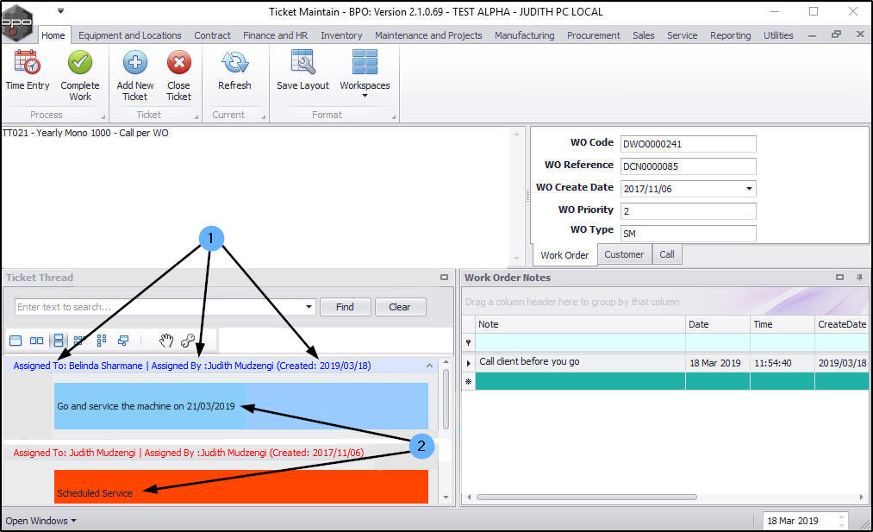
Task: Select the two-column grid view icon
Action: [102, 341]
